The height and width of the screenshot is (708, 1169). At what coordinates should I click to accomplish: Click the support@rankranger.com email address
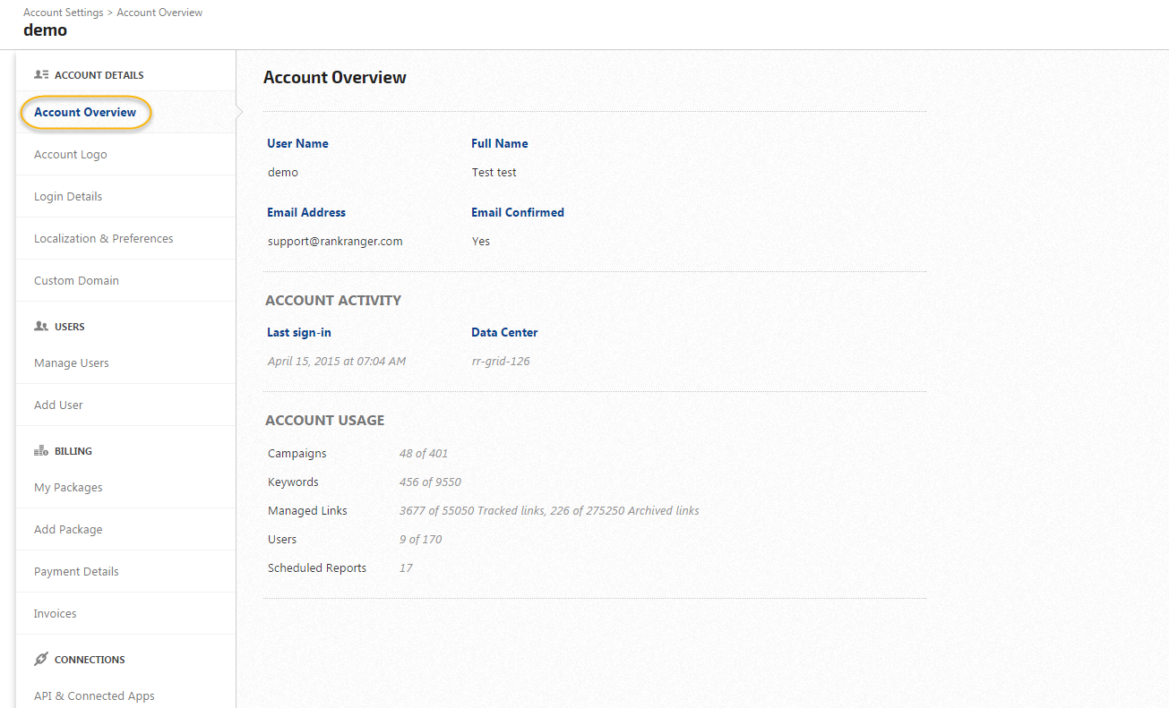pos(335,242)
